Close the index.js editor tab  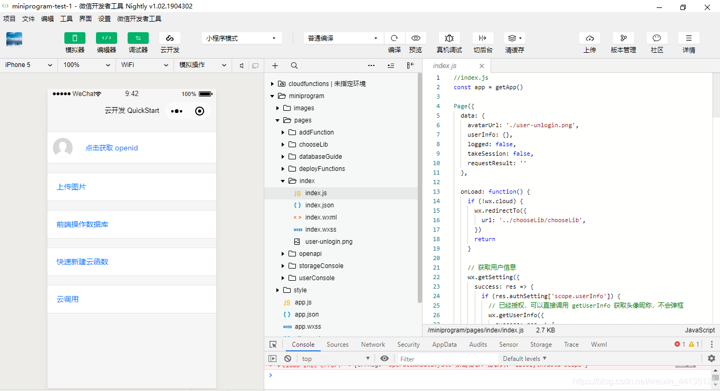tap(482, 66)
